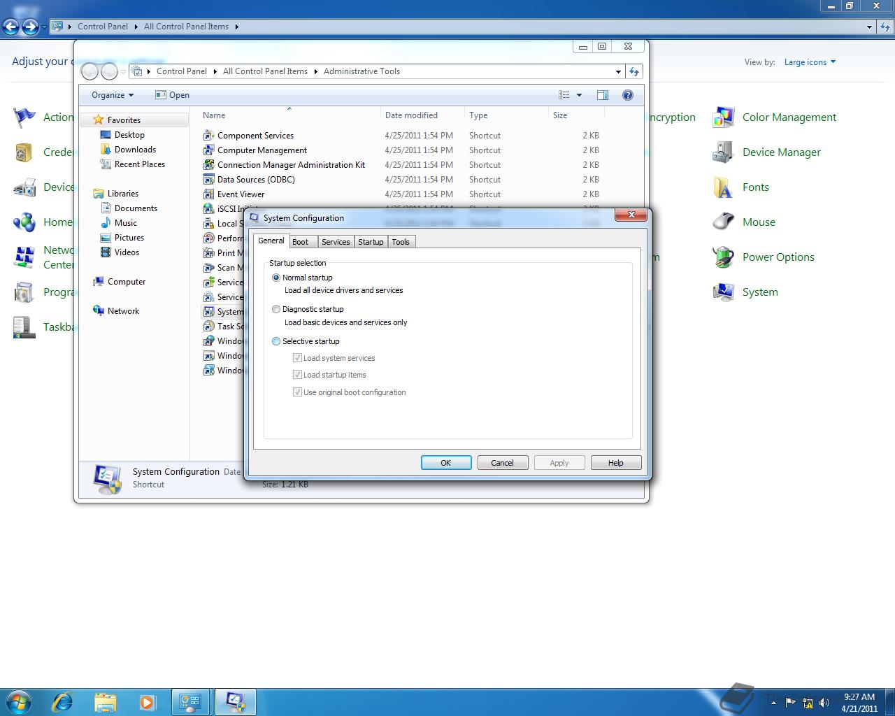Click the System Configuration taskbar button
The width and height of the screenshot is (895, 716).
235,702
